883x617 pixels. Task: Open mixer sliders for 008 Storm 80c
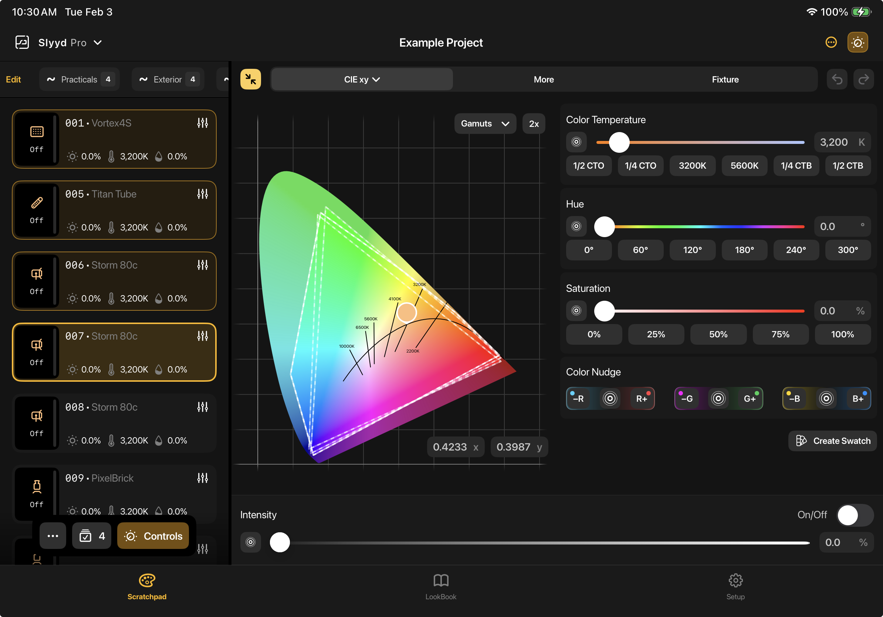tap(202, 407)
